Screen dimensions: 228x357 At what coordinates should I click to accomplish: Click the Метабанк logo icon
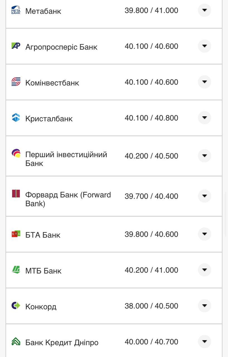click(16, 10)
